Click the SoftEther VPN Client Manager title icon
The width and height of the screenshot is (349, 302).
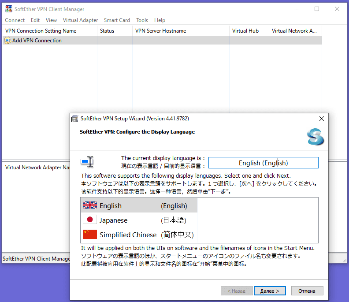point(9,9)
